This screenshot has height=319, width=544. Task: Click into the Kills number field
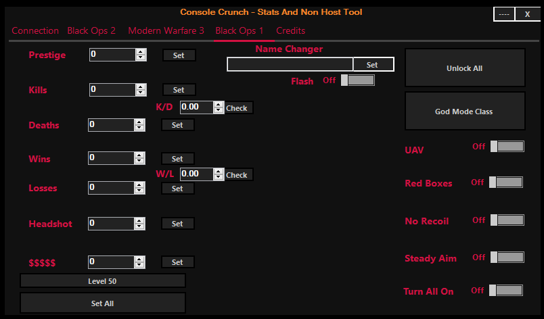coord(112,90)
